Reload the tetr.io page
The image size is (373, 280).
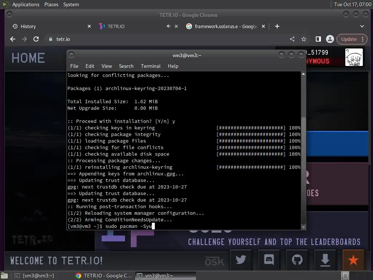point(36,39)
